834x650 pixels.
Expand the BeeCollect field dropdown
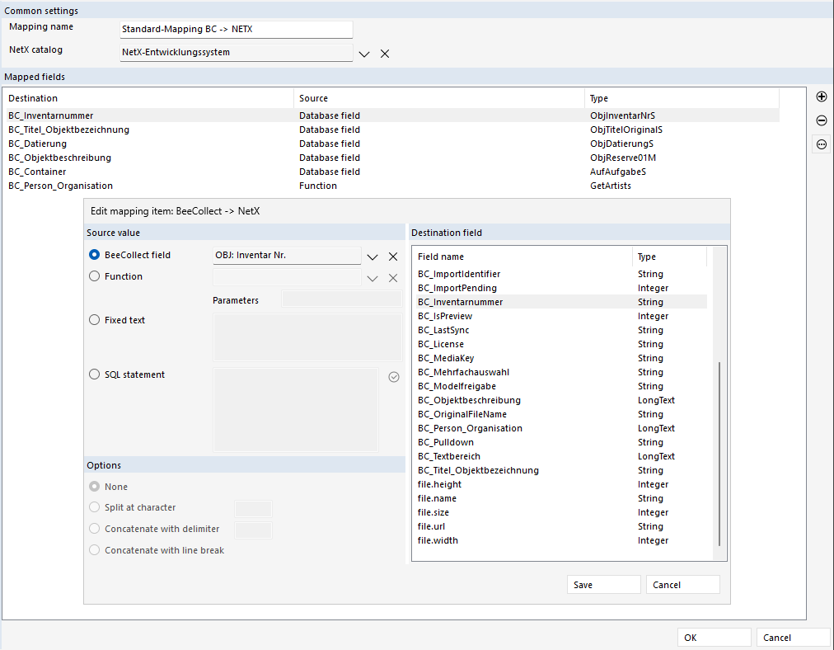pos(372,257)
